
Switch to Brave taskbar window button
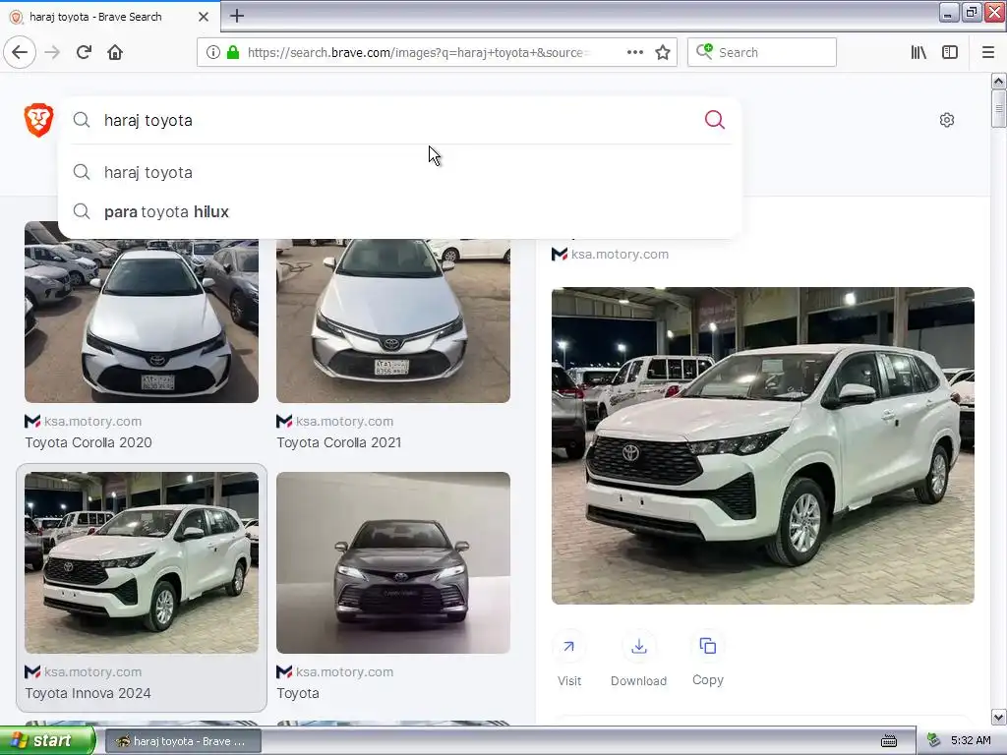[x=183, y=741]
